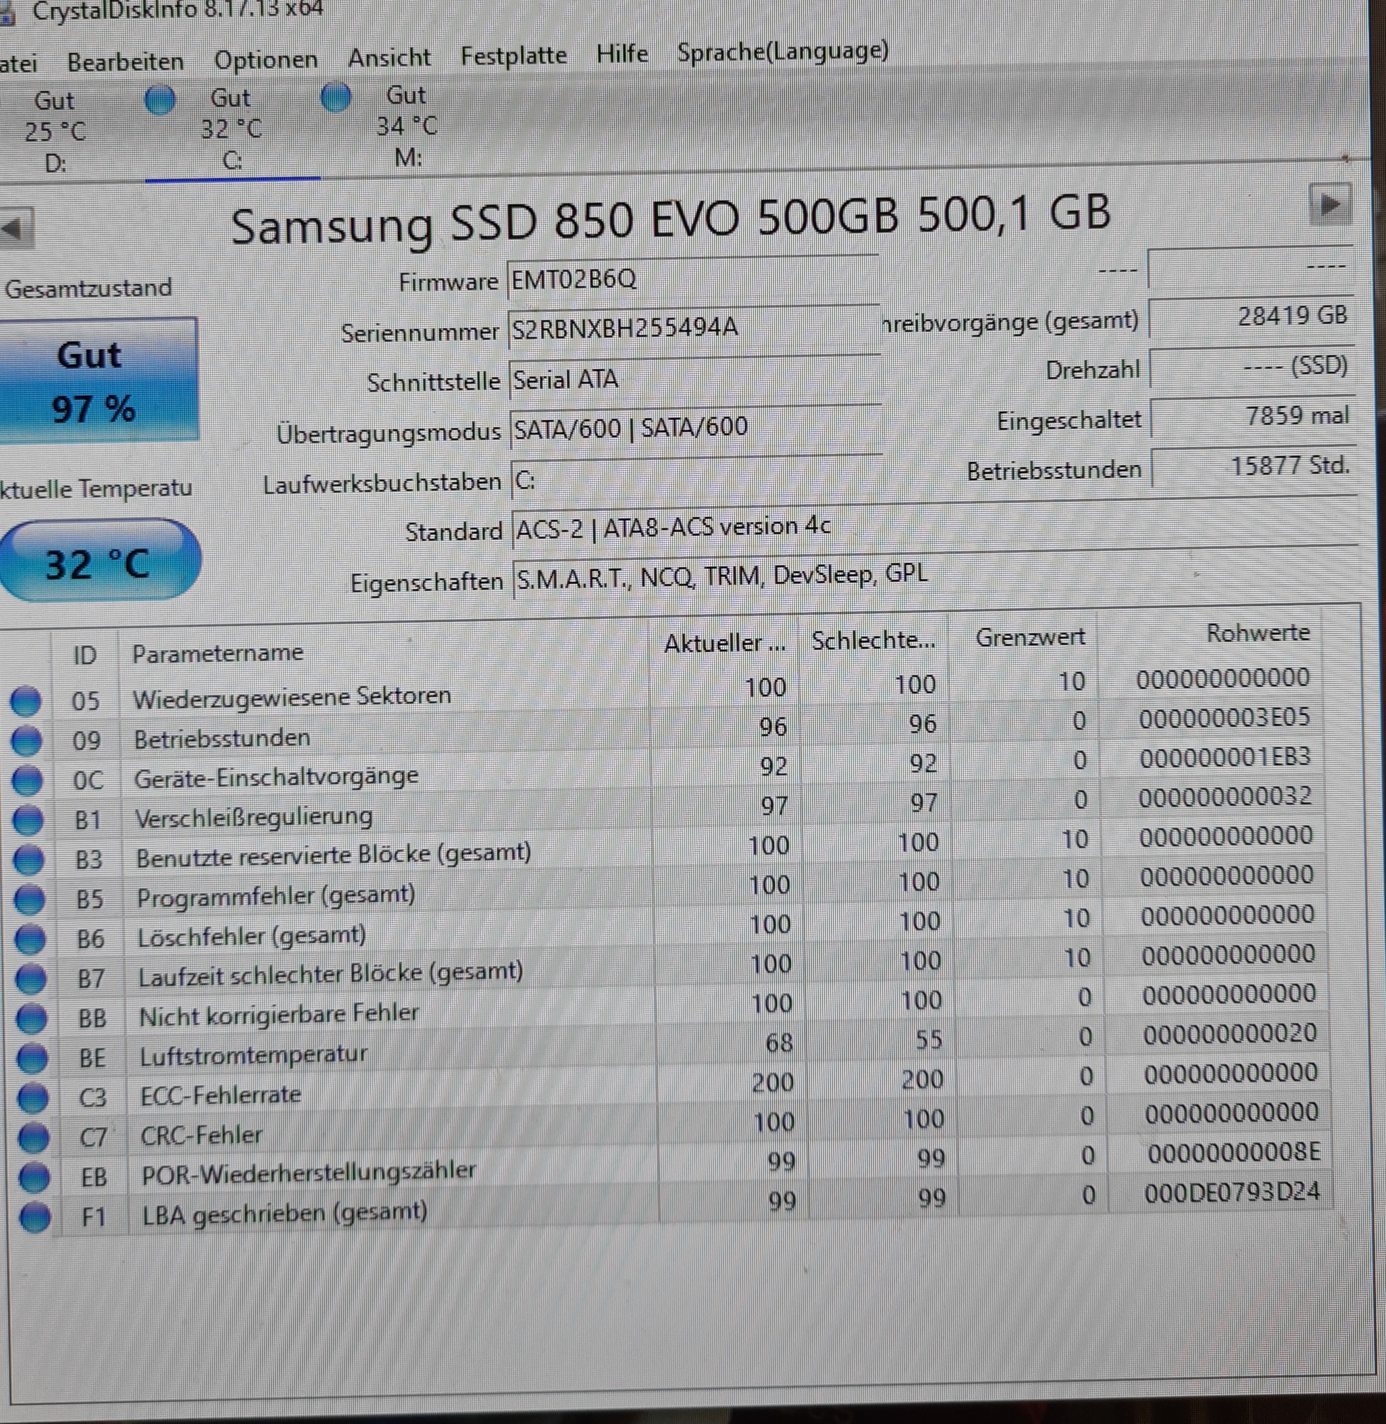Screen dimensions: 1386x1424
Task: Switch to the M: drive tab
Action: [407, 127]
